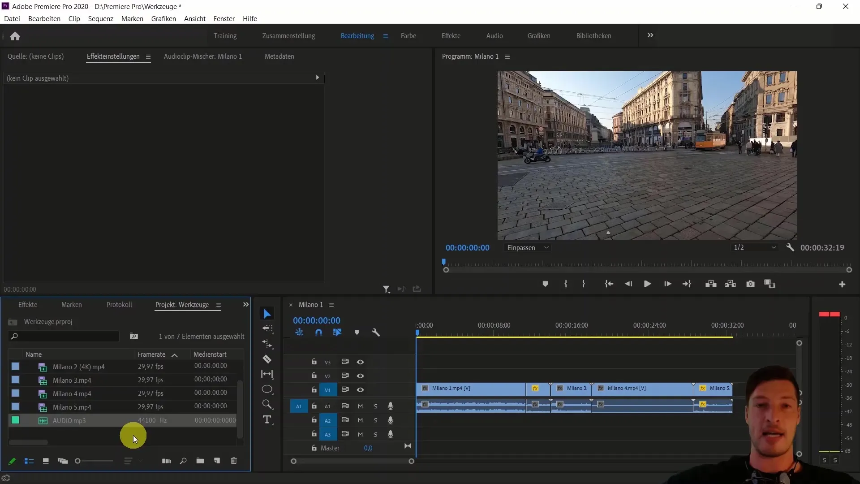Screen dimensions: 860x484
Task: Select the Razor tool
Action: (x=267, y=359)
